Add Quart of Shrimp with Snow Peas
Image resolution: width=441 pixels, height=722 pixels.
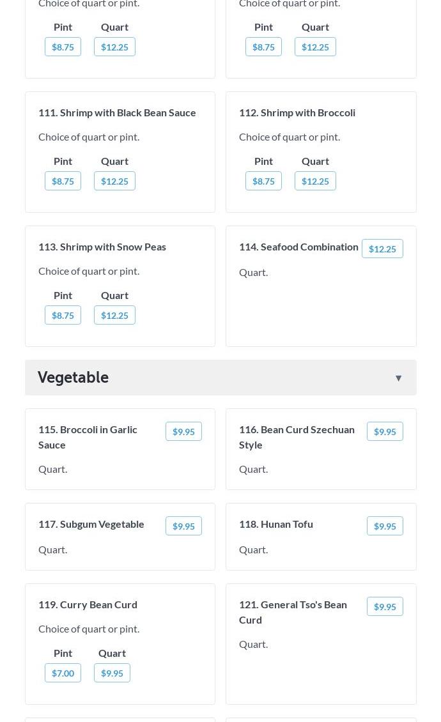click(x=114, y=316)
